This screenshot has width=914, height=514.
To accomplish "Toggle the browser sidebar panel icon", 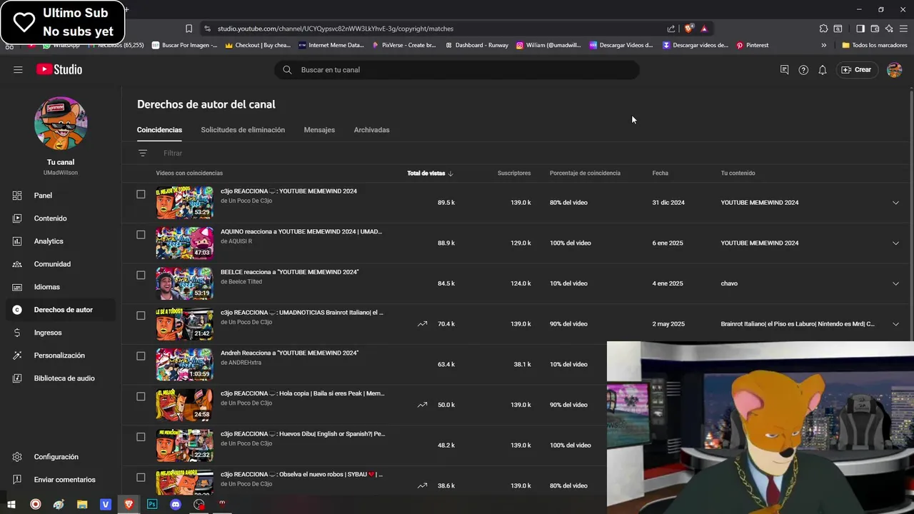I will 860,29.
